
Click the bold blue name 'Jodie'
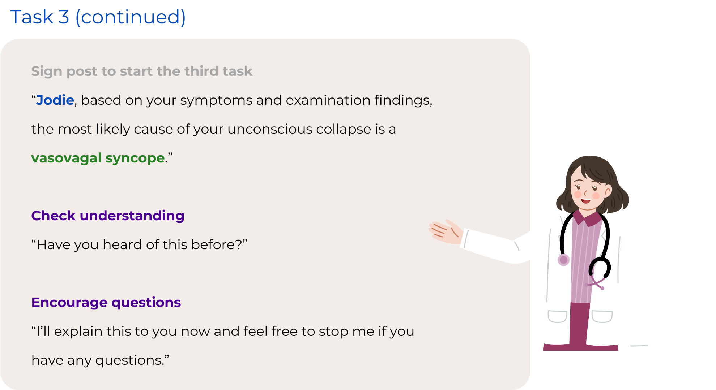55,100
